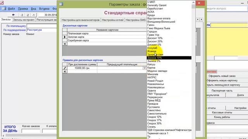The image size is (248, 139).
Task: Click new-record asterisk in discount cards table
Action: tap(65, 44)
